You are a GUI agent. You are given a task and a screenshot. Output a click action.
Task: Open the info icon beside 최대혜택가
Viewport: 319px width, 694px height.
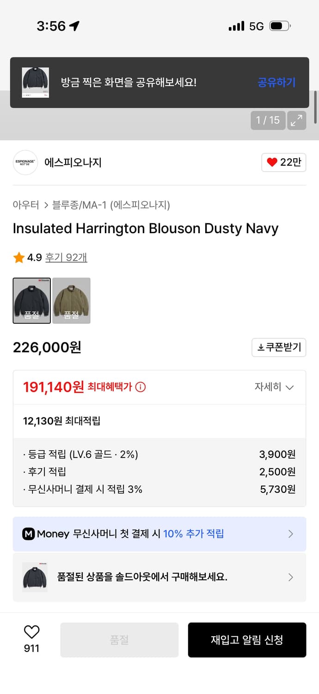pos(140,387)
